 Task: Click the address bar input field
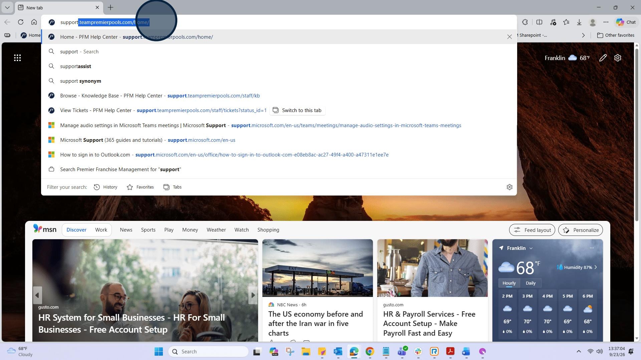[x=279, y=22]
